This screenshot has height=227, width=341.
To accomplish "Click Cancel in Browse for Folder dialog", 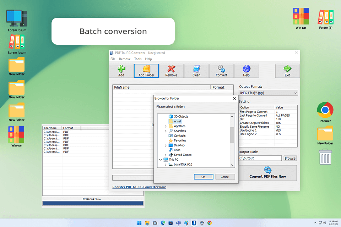I will [225, 177].
